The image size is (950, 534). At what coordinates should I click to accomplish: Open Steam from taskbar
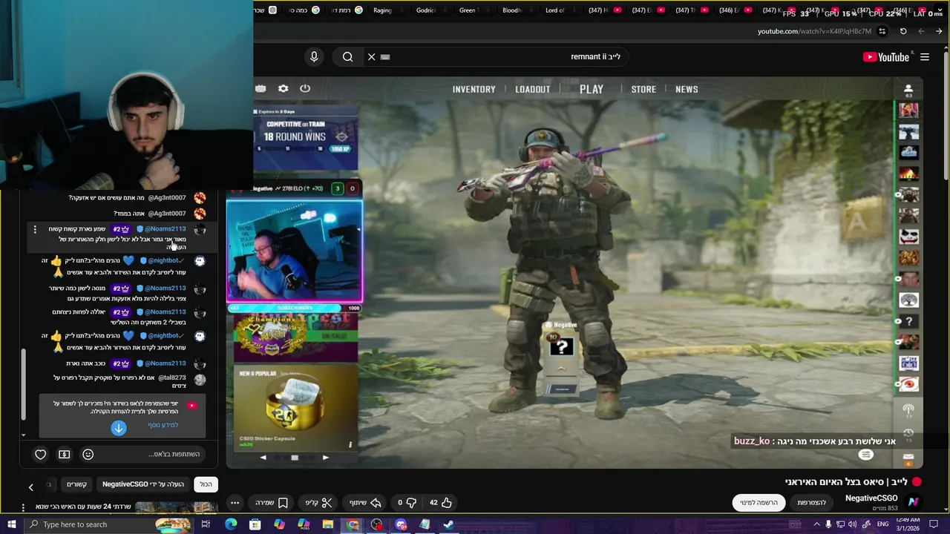pos(448,524)
